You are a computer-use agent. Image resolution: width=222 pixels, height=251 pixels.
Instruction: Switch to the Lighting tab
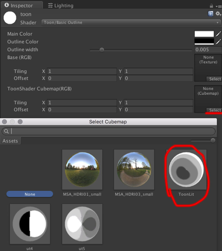coord(61,6)
